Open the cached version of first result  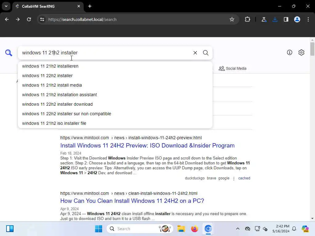point(244,178)
